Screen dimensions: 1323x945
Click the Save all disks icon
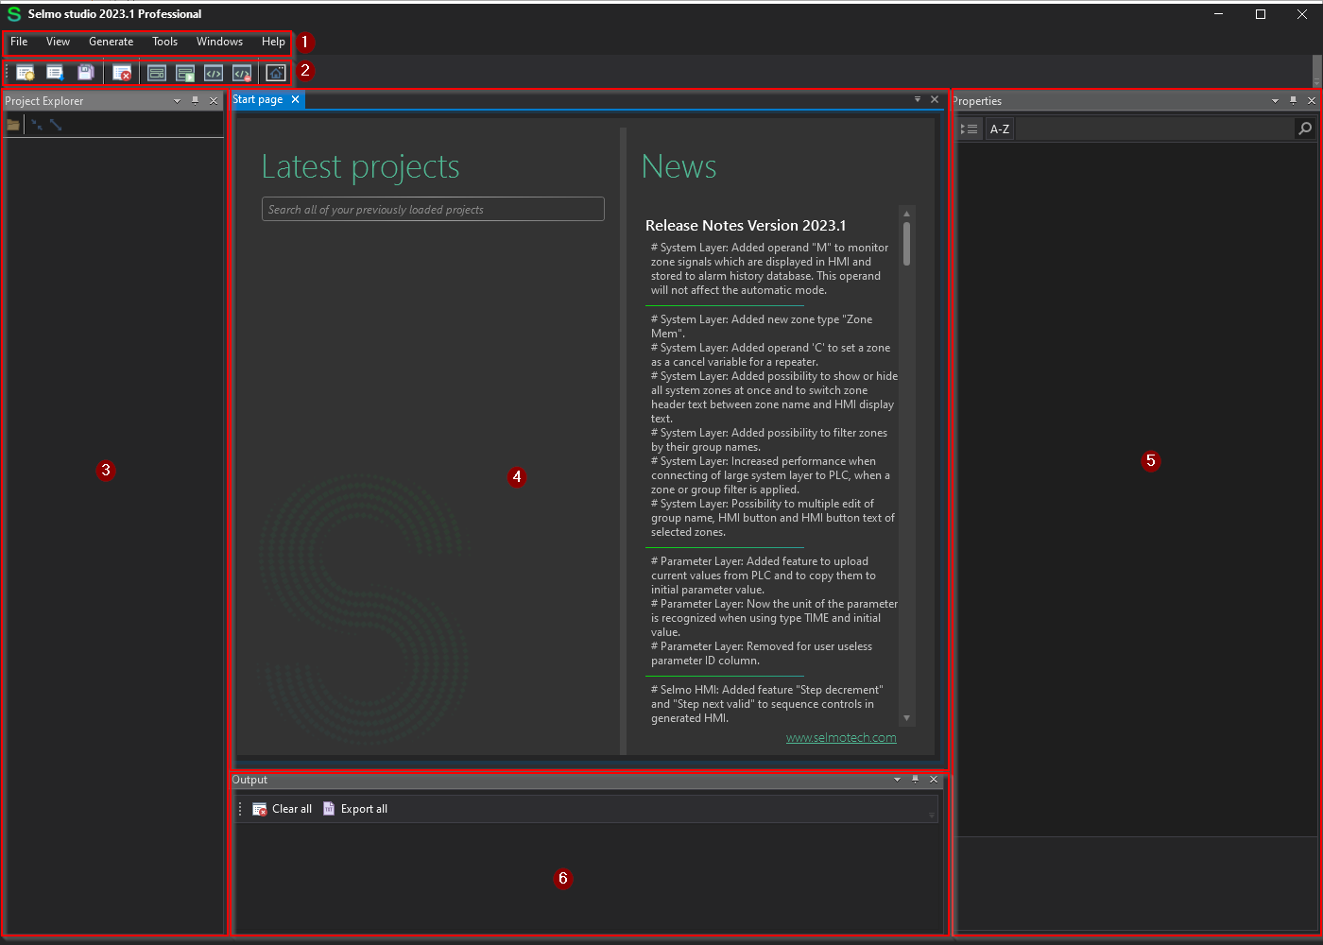click(x=85, y=73)
